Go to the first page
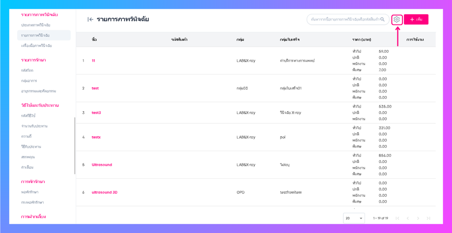Viewport: 452px width, 233px height. point(397,218)
